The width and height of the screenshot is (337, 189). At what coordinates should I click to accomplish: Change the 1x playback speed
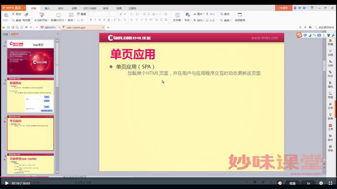click(x=308, y=183)
